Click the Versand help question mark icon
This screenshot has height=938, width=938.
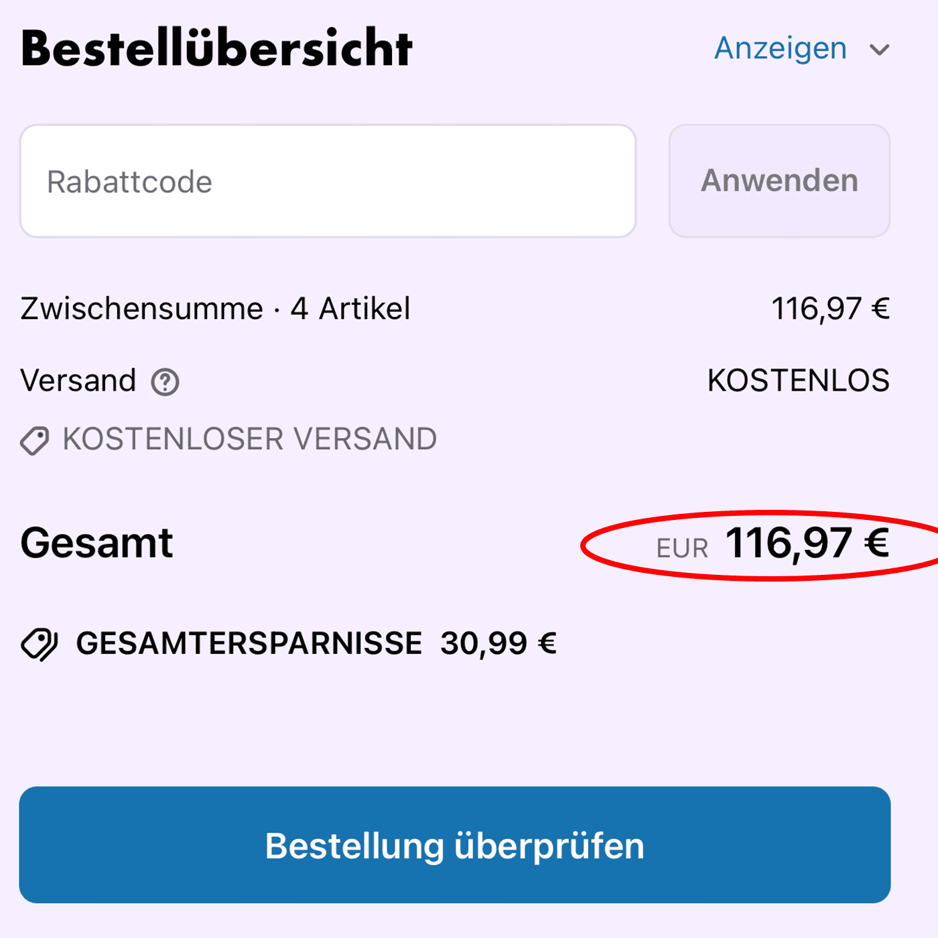click(x=165, y=383)
